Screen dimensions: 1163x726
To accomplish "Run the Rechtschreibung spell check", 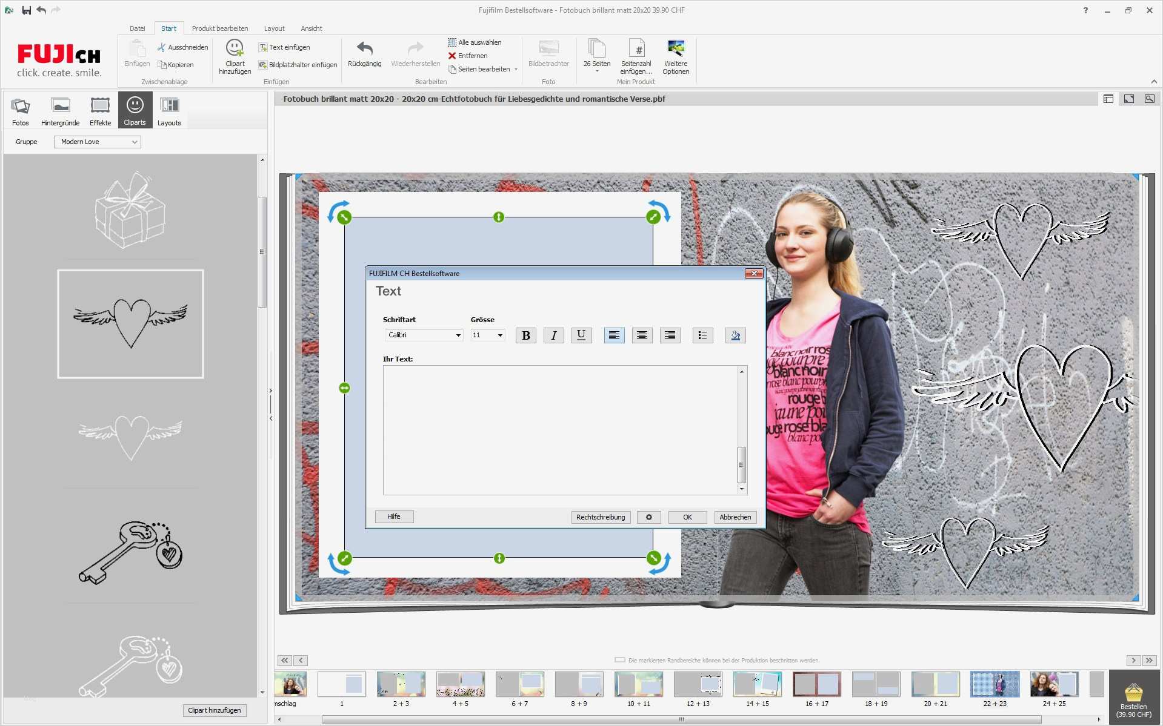I will coord(600,517).
